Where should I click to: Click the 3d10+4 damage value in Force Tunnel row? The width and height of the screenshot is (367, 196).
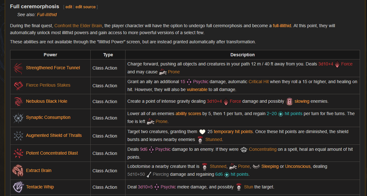tap(325, 64)
